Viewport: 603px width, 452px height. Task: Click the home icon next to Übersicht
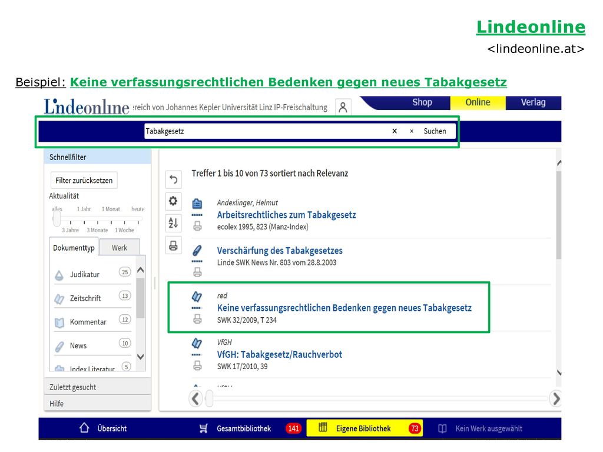(x=84, y=428)
